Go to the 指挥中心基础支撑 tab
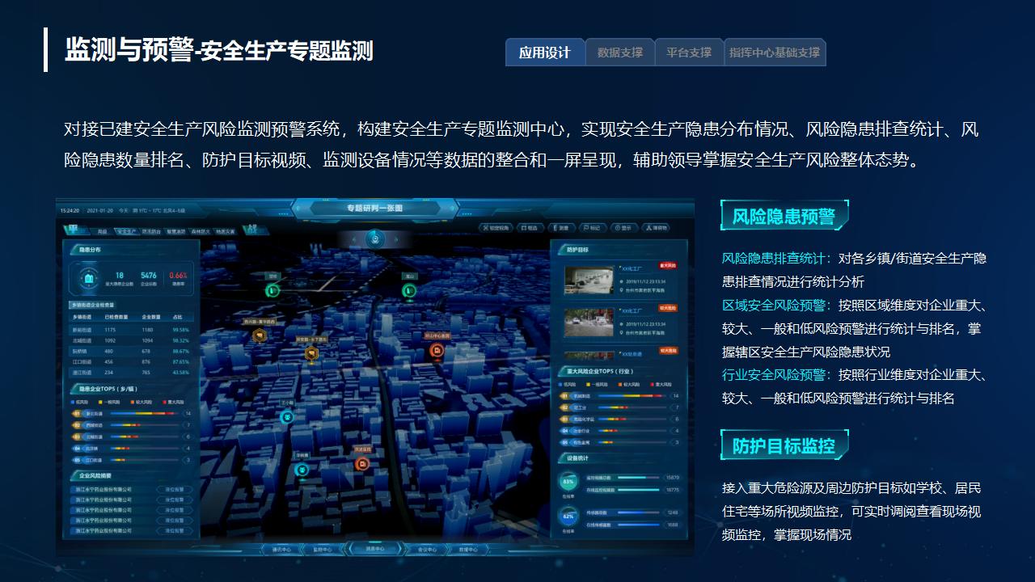The height and width of the screenshot is (582, 1035). (x=775, y=53)
